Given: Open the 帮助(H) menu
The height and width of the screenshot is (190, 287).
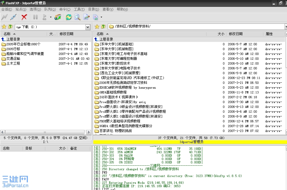Looking at the screenshot, I should (x=122, y=9).
